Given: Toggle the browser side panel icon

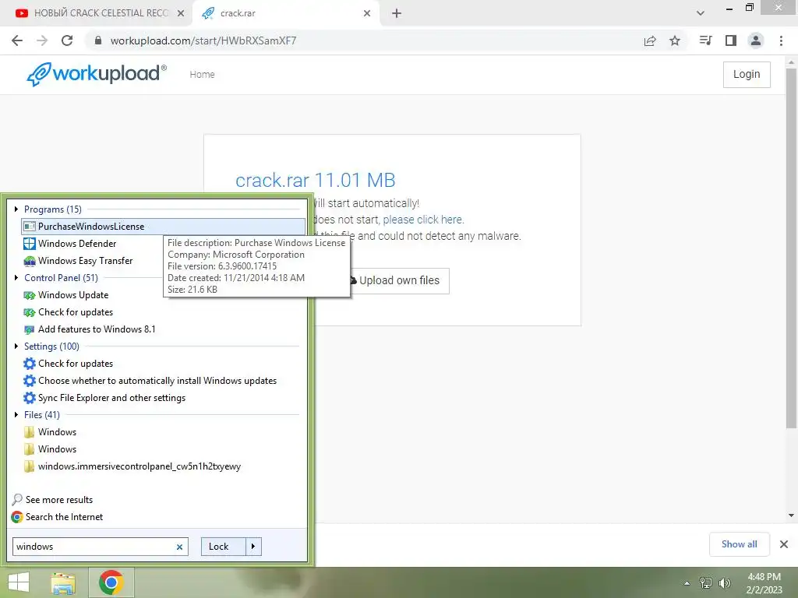Looking at the screenshot, I should 731,40.
